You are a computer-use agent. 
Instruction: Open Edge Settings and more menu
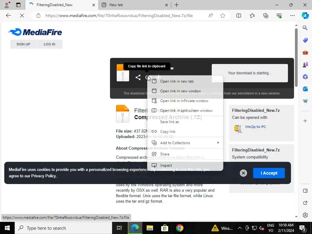coord(292,16)
